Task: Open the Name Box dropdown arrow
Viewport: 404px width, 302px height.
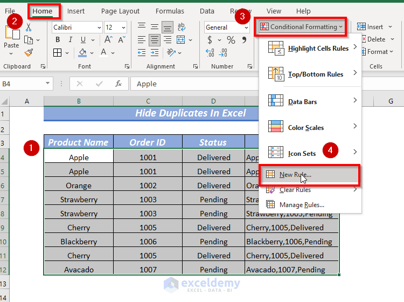Action: (x=47, y=83)
